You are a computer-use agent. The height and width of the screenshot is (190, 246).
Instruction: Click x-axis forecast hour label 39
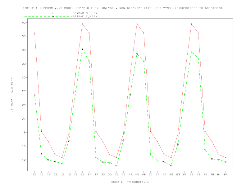coord(123,174)
